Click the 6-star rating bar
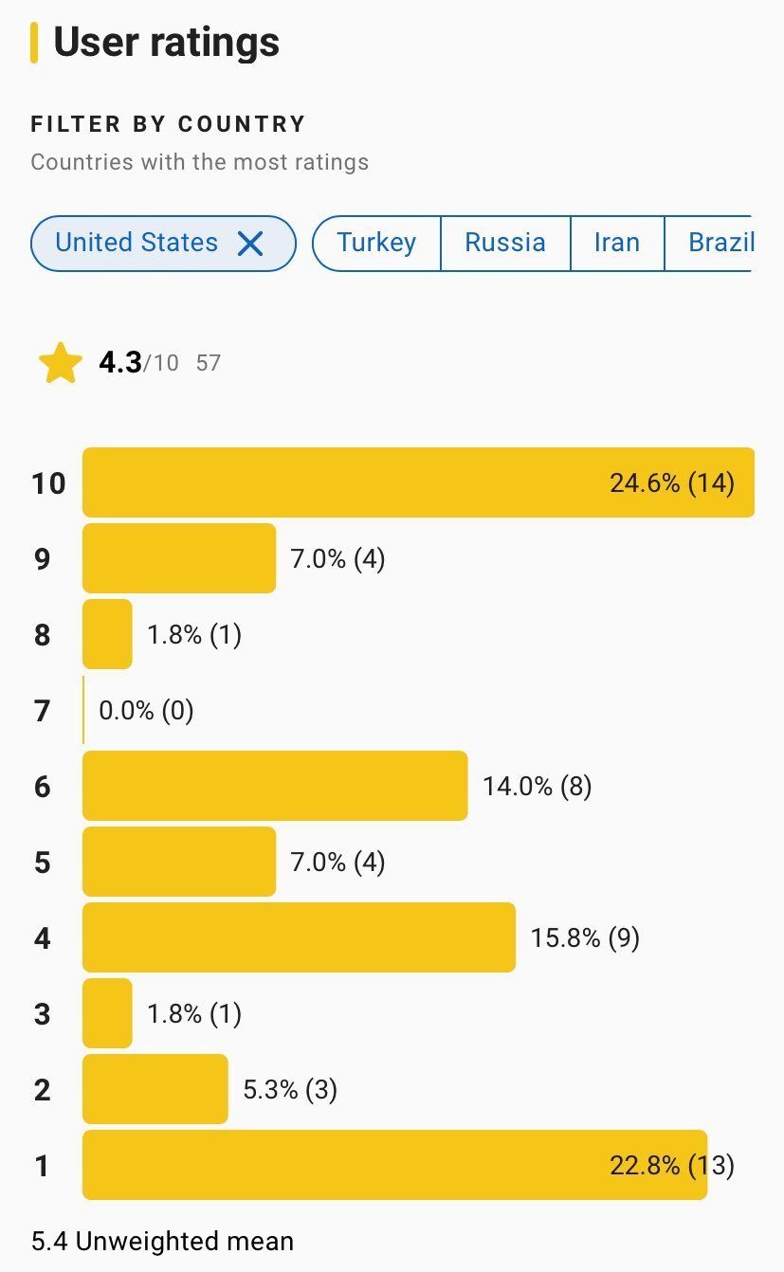 click(x=275, y=786)
